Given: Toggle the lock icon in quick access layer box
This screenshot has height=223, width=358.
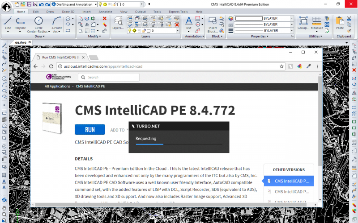Looking at the screenshot, I should tap(115, 4).
